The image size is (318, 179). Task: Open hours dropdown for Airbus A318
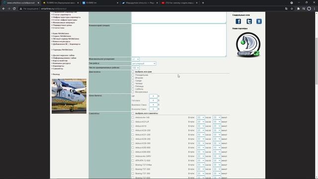pos(201,126)
